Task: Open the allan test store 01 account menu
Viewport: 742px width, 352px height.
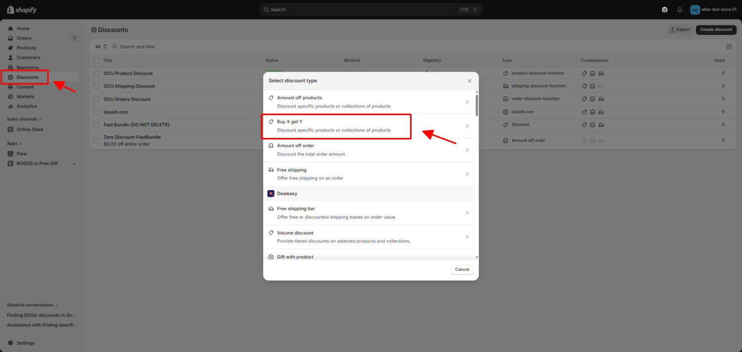Action: click(713, 10)
